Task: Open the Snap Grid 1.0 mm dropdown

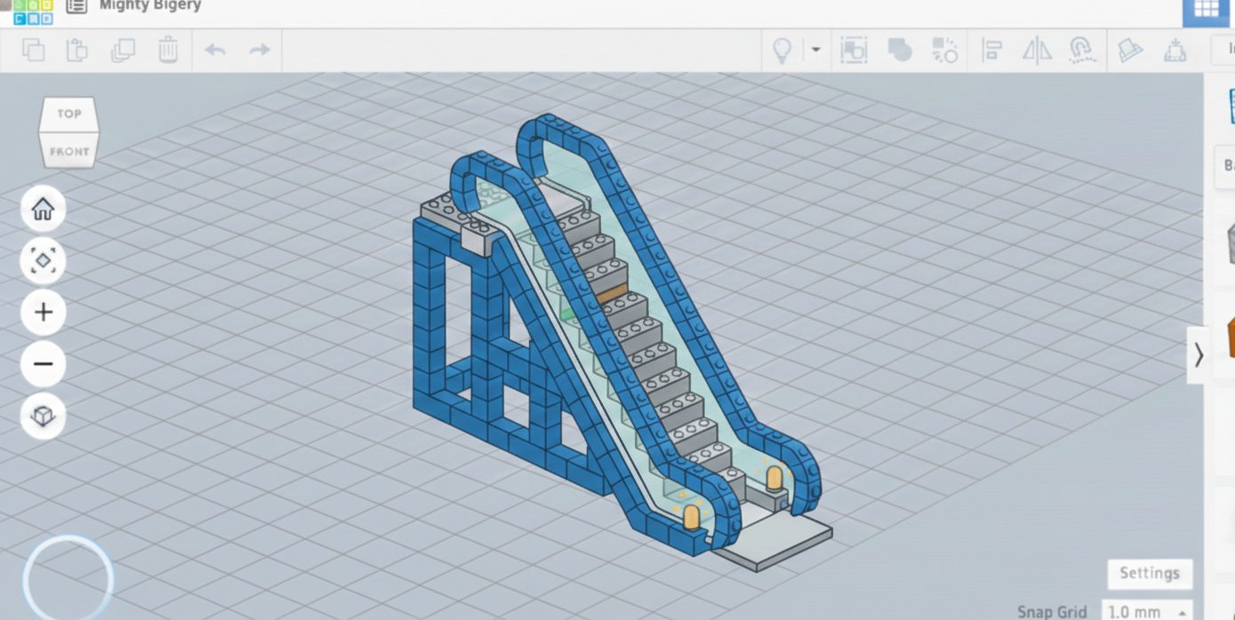Action: click(x=1147, y=611)
